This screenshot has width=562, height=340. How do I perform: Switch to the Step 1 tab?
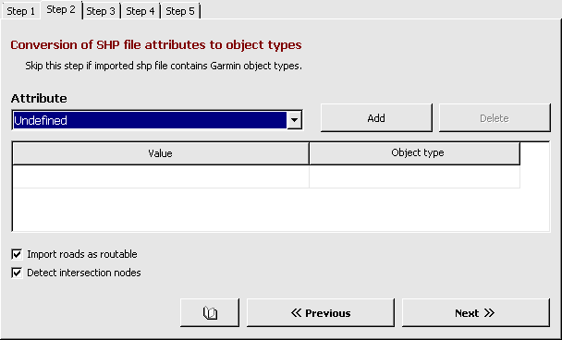point(20,11)
